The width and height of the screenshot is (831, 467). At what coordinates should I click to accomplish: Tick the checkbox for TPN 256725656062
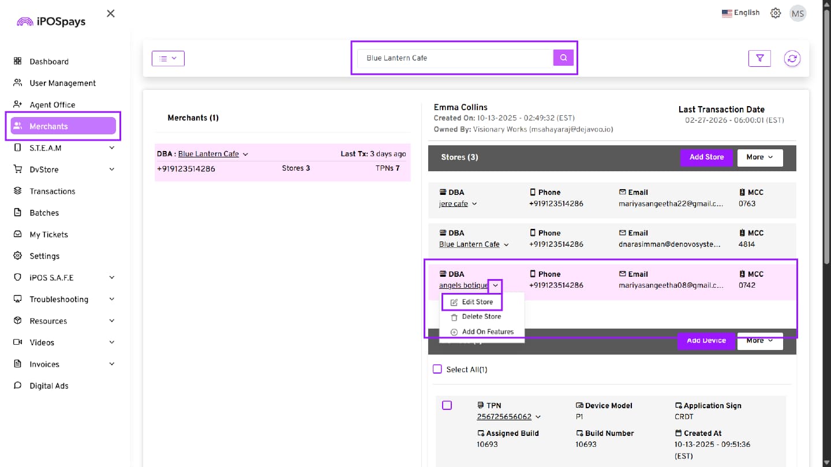(447, 405)
